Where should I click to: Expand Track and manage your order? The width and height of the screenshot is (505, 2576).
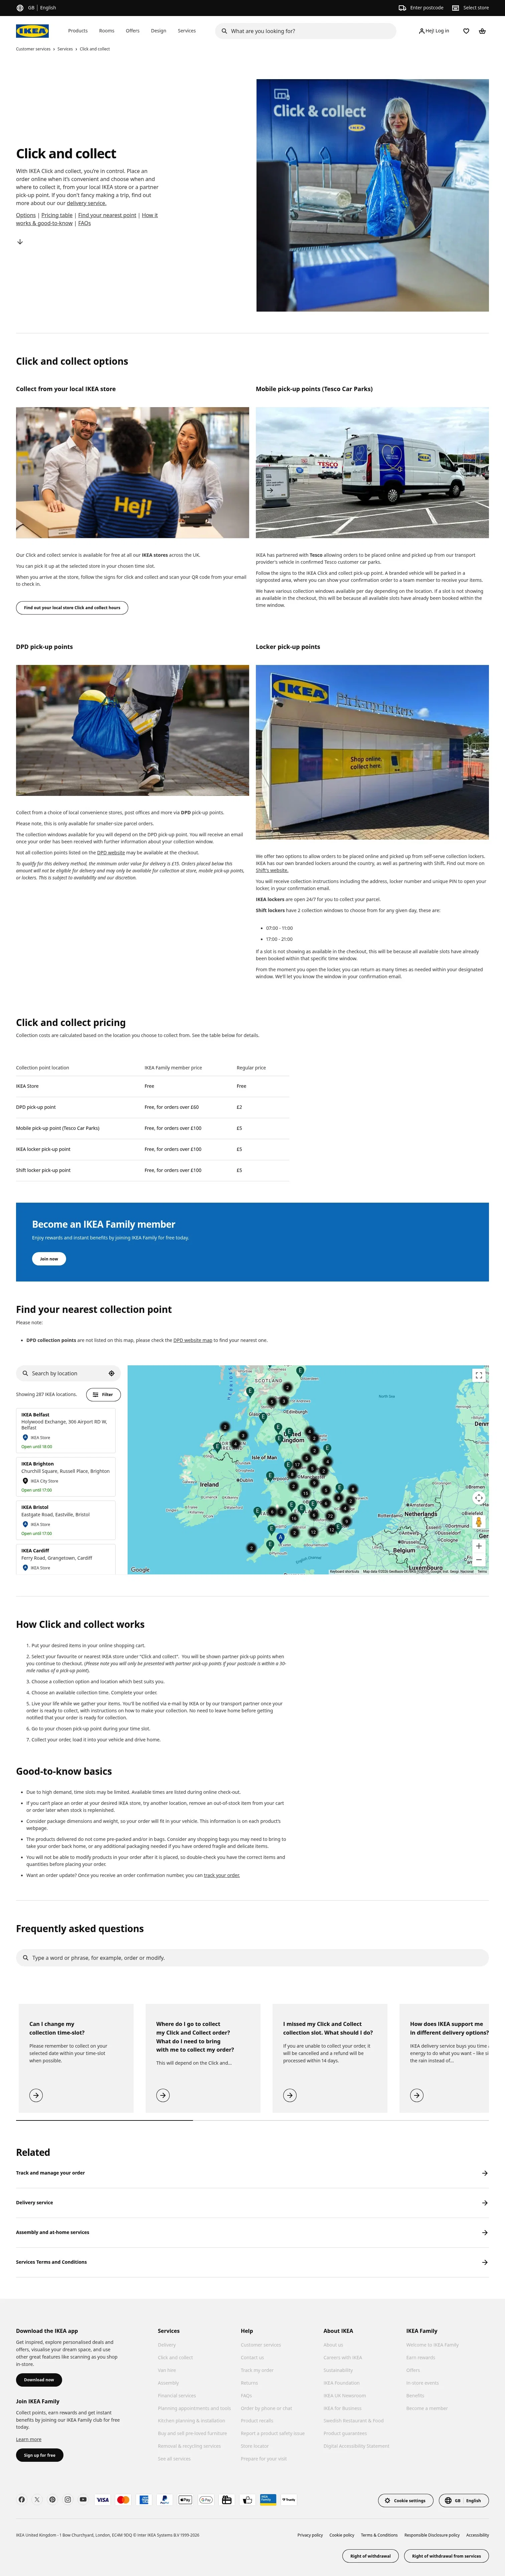pos(252,2173)
